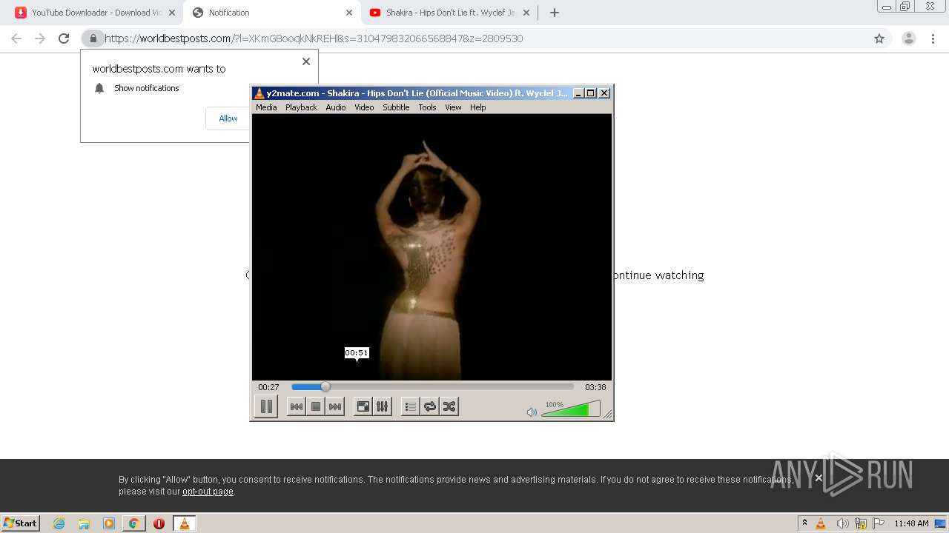The width and height of the screenshot is (949, 533).
Task: Mute audio via VLC speaker icon
Action: tap(532, 412)
